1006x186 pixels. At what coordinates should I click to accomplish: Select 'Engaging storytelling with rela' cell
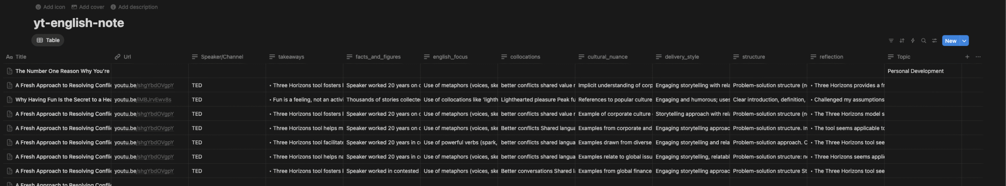point(691,85)
